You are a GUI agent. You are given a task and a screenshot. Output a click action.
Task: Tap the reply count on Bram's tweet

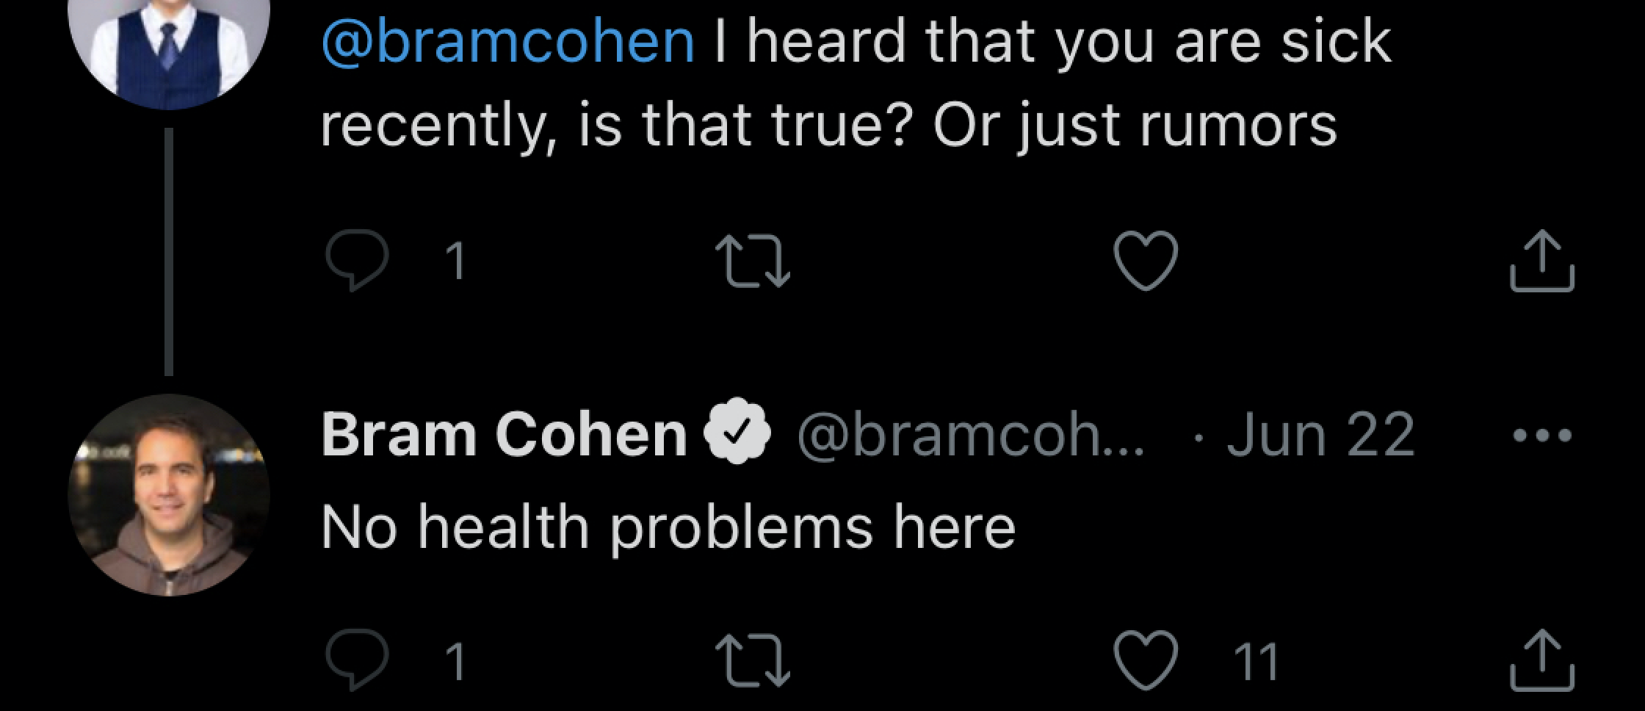click(x=455, y=662)
